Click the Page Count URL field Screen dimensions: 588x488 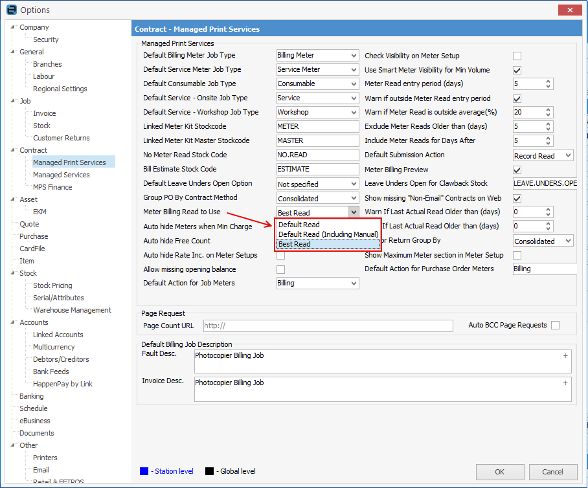coord(328,326)
